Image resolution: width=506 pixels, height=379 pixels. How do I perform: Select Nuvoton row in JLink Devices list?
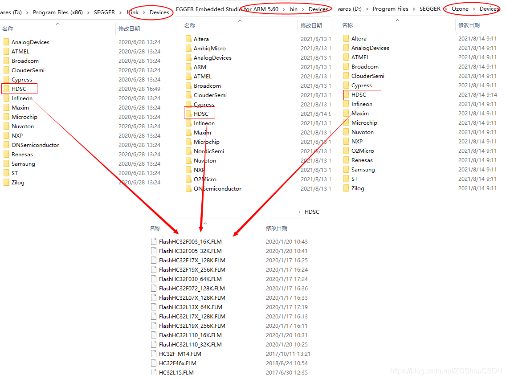click(x=82, y=126)
